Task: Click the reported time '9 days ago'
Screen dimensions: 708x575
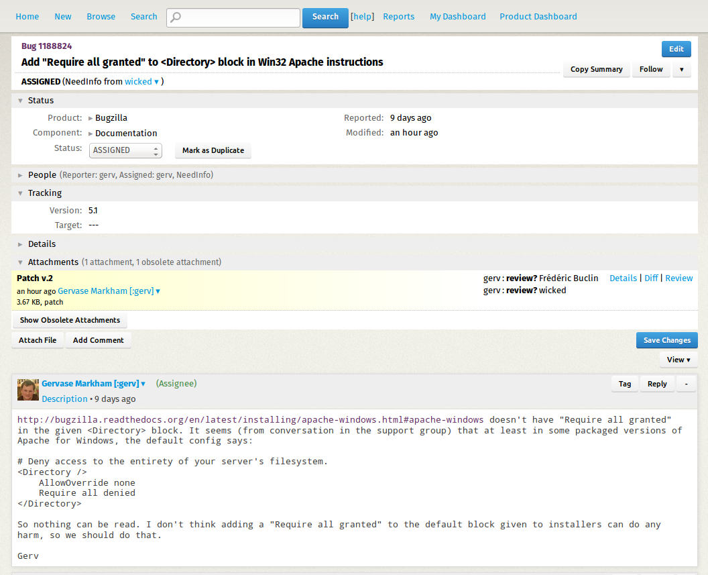Action: coord(410,118)
